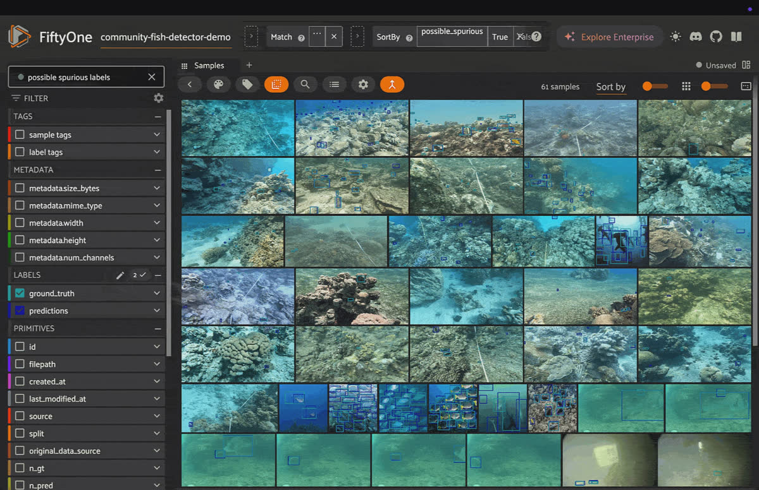The height and width of the screenshot is (490, 759).
Task: Expand the source field filter
Action: tap(157, 416)
